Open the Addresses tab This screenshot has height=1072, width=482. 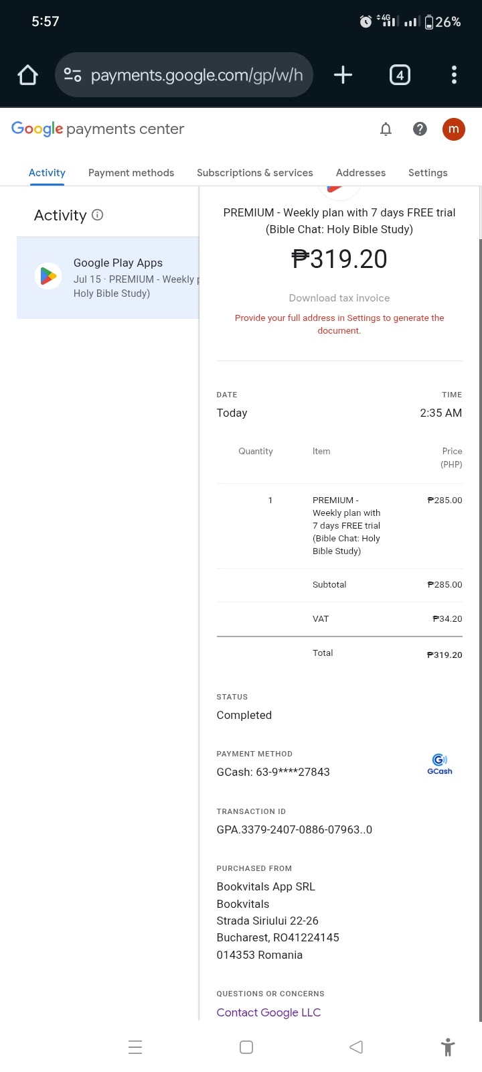point(361,173)
